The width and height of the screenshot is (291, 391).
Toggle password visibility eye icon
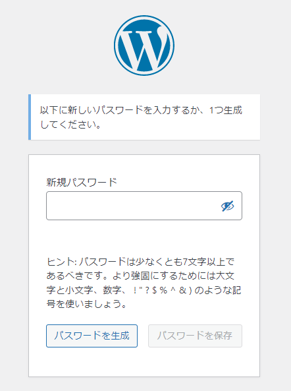[228, 206]
